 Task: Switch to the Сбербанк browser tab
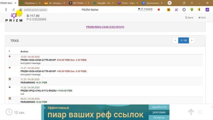pos(30,3)
